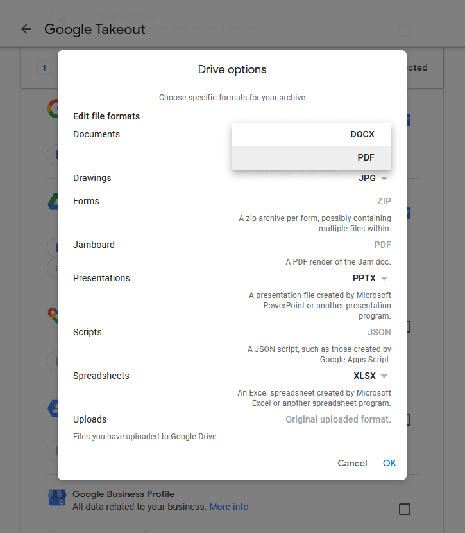Viewport: 465px width, 533px height.
Task: Open the Drawings JPG format dropdown
Action: click(x=374, y=178)
